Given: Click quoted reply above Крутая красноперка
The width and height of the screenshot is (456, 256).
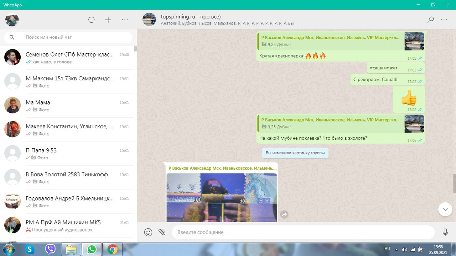Looking at the screenshot, I should [x=341, y=41].
